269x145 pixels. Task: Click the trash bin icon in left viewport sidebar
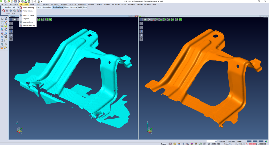point(11,39)
